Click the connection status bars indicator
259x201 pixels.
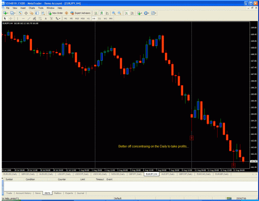[x=229, y=199]
